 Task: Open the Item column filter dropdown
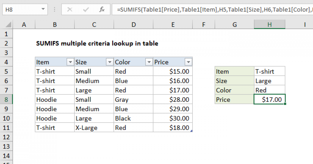(x=70, y=62)
